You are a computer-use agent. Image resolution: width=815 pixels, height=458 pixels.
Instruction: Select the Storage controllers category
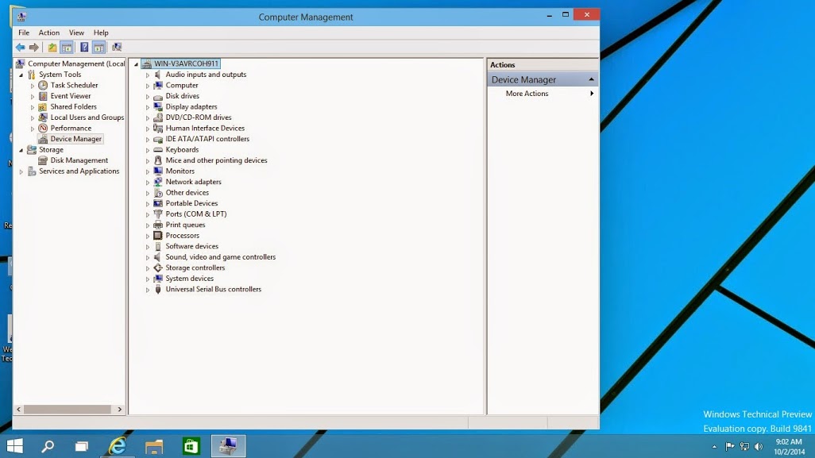(195, 268)
